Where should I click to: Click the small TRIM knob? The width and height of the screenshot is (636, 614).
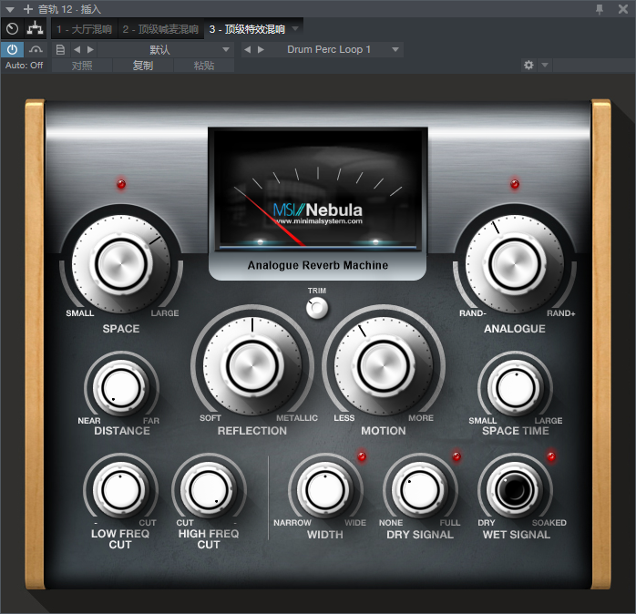[x=317, y=308]
